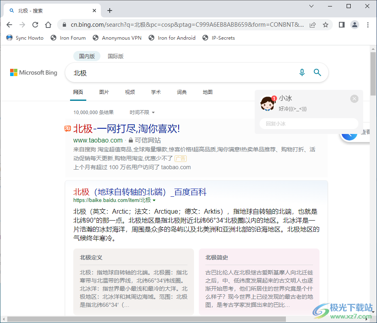The height and width of the screenshot is (323, 377).
Task: Close the 北极 - 搜索 tab
Action: pyautogui.click(x=94, y=11)
